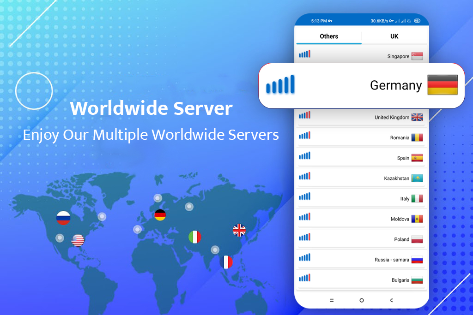Switch to the Others tab
Viewport: 473px width, 315px height.
329,36
